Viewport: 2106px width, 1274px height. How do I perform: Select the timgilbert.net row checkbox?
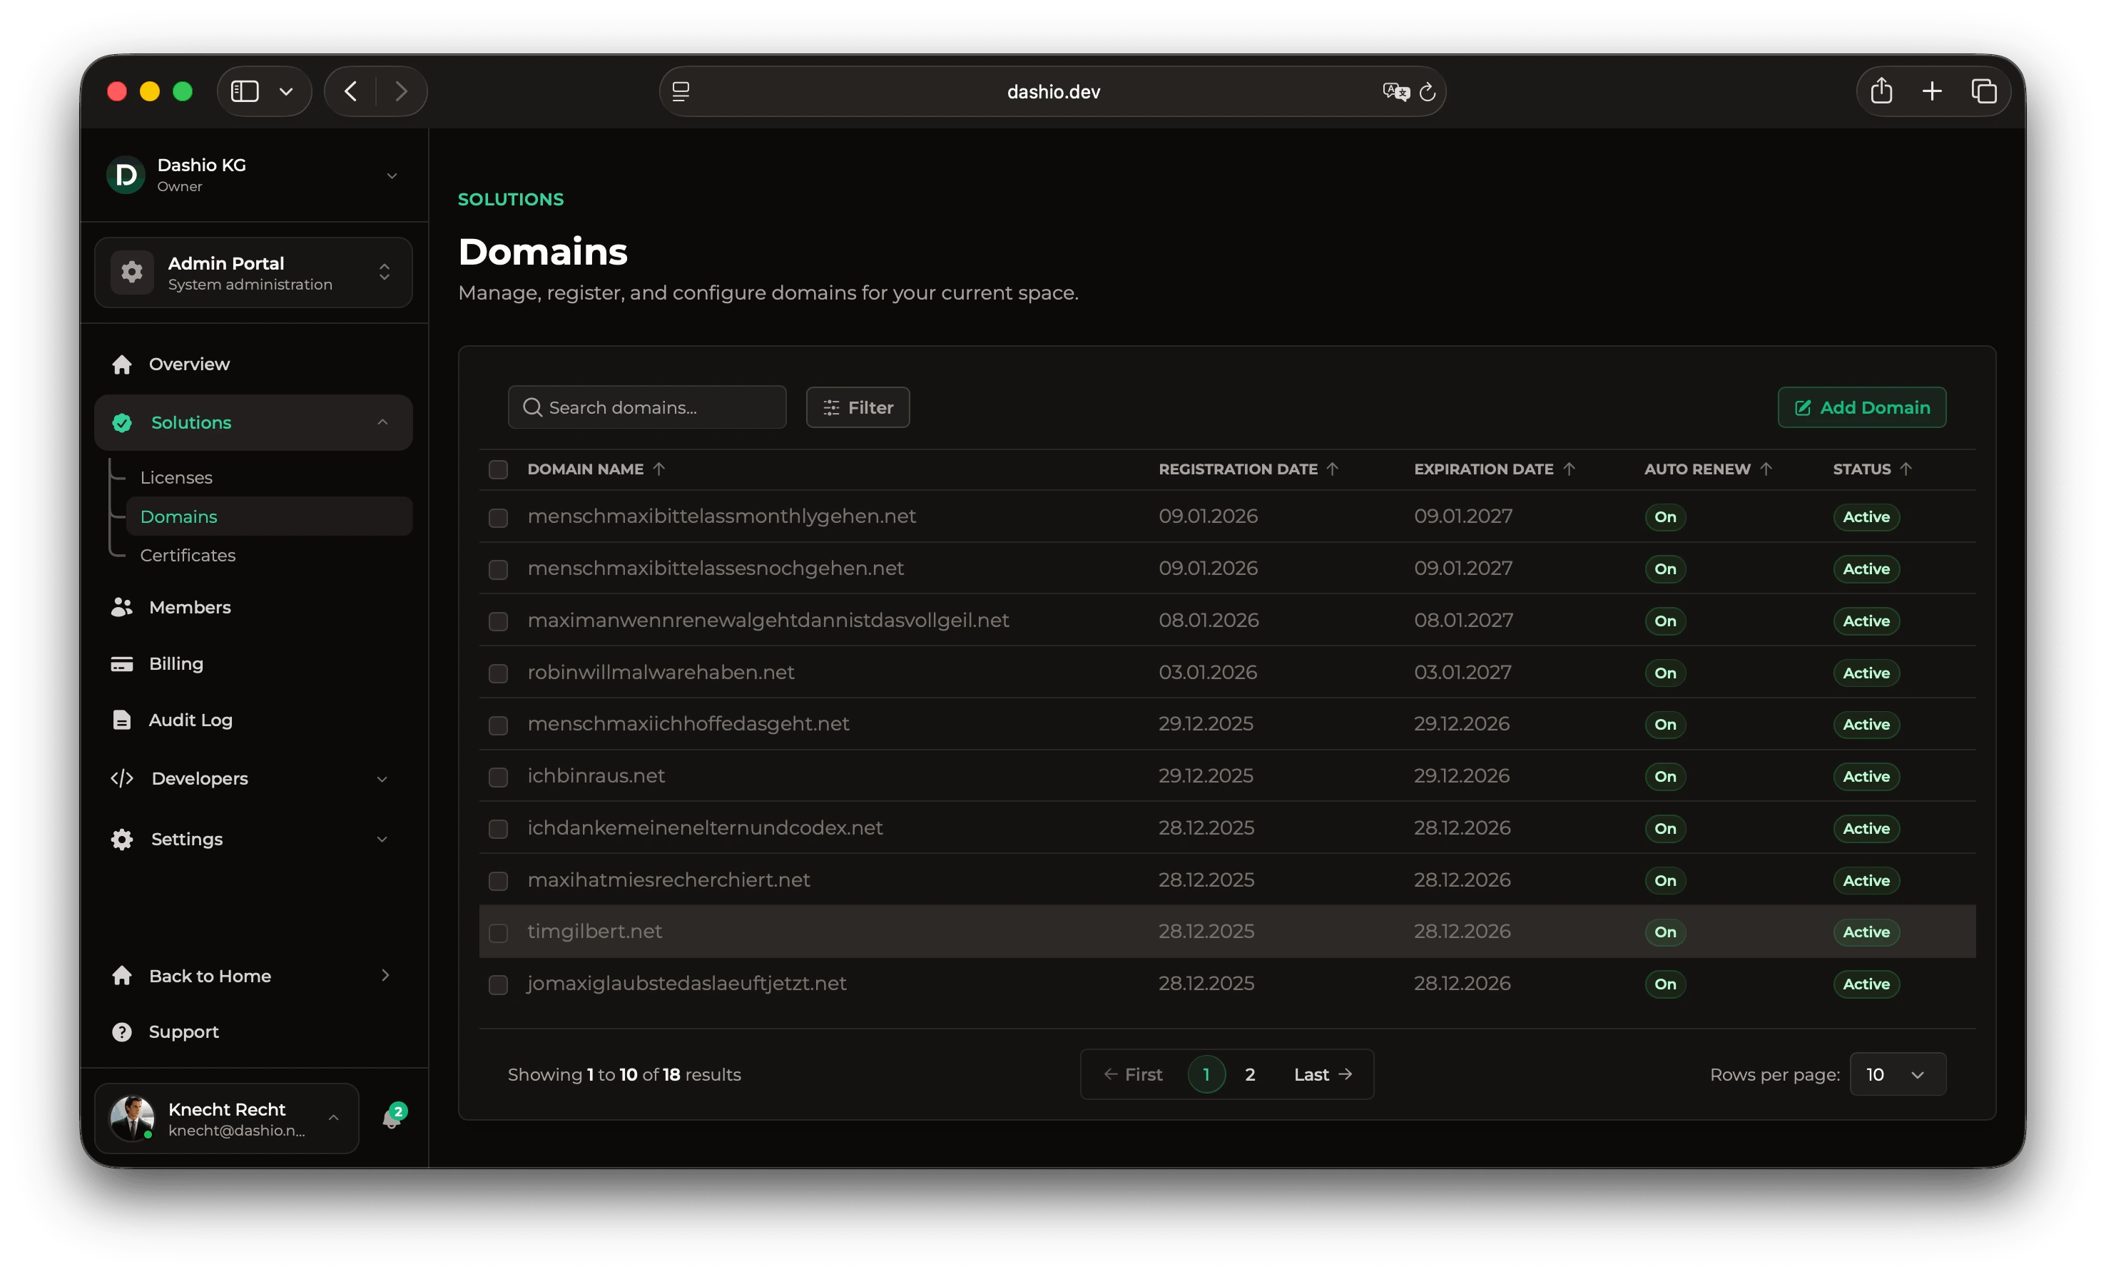[498, 932]
